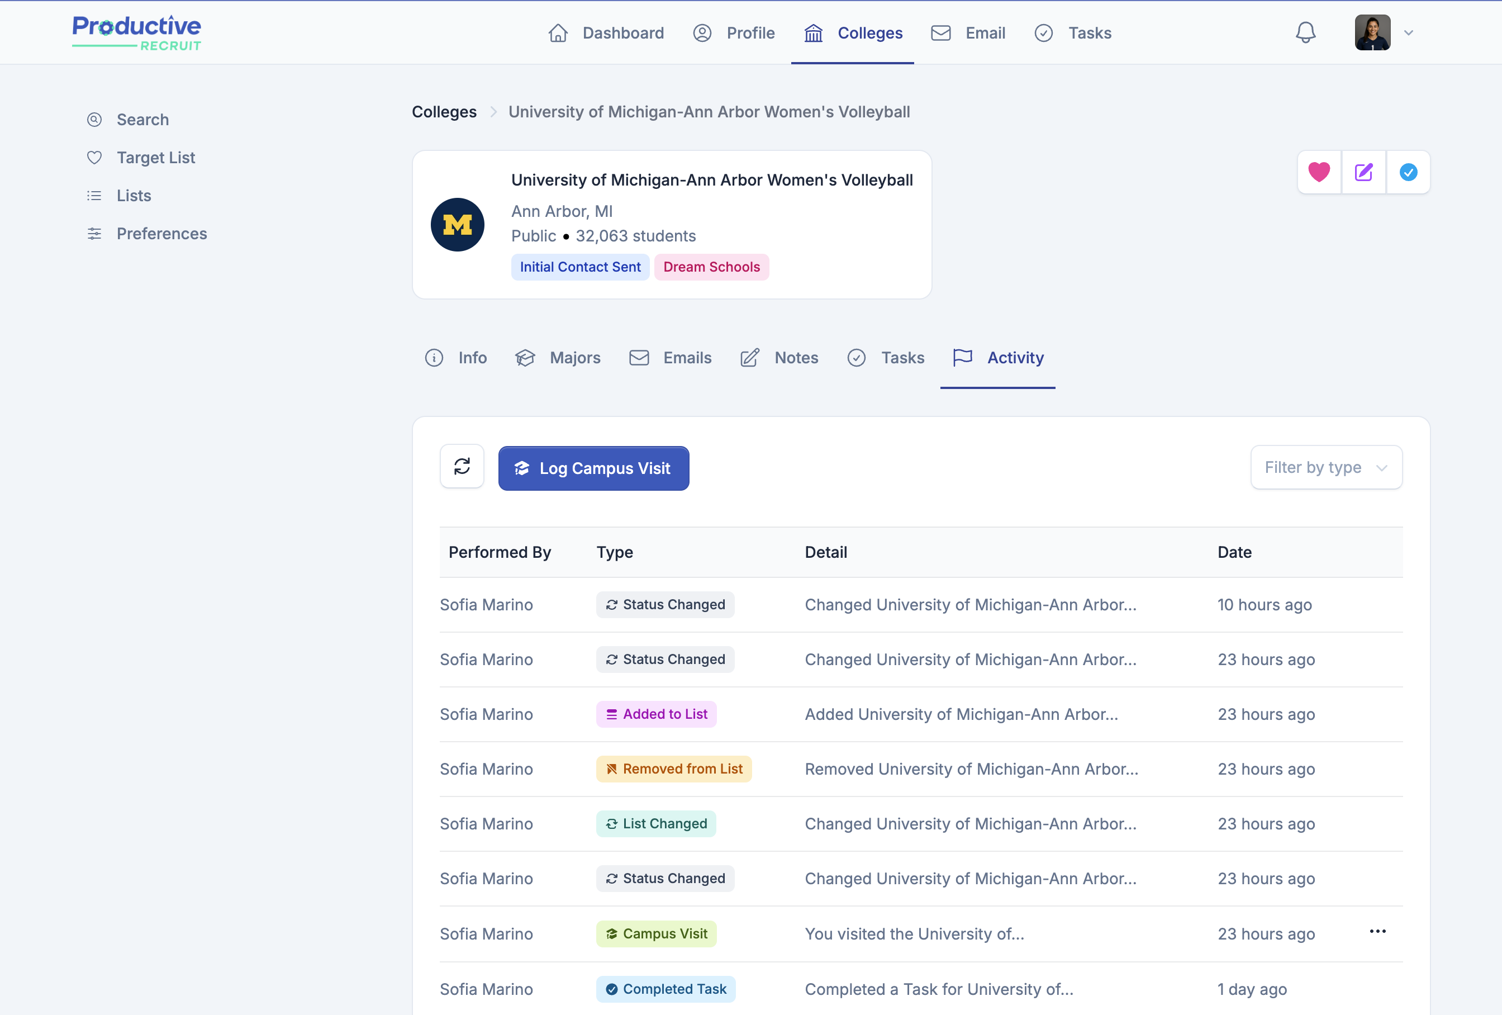Click the '32,063 students' text
This screenshot has width=1502, height=1015.
(635, 236)
